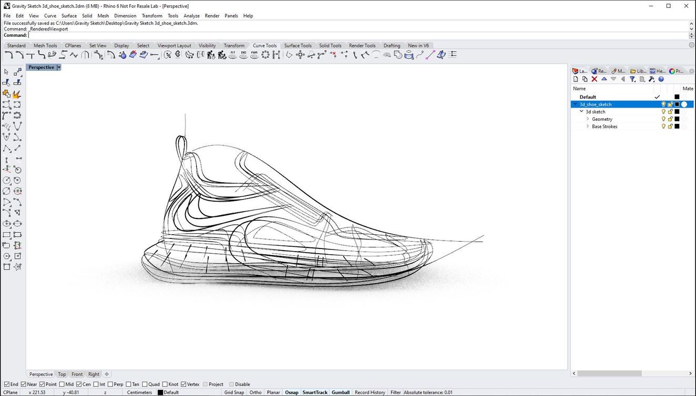
Task: Switch to the Surface Tools toolbar tab
Action: pyautogui.click(x=298, y=46)
